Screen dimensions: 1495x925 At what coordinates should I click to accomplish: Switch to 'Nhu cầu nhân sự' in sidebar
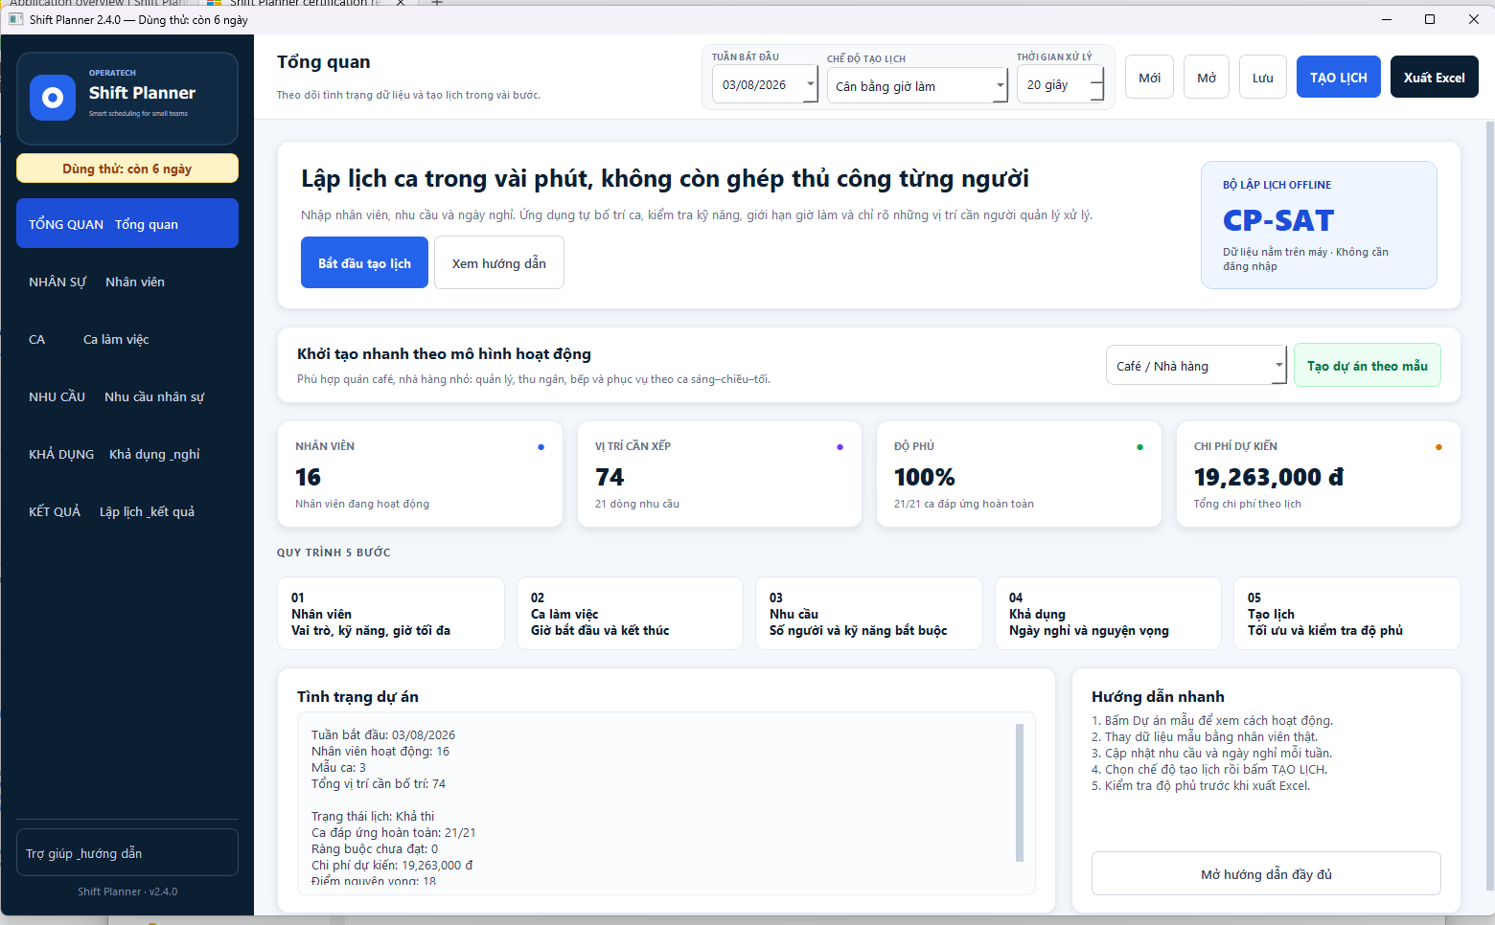coord(127,396)
